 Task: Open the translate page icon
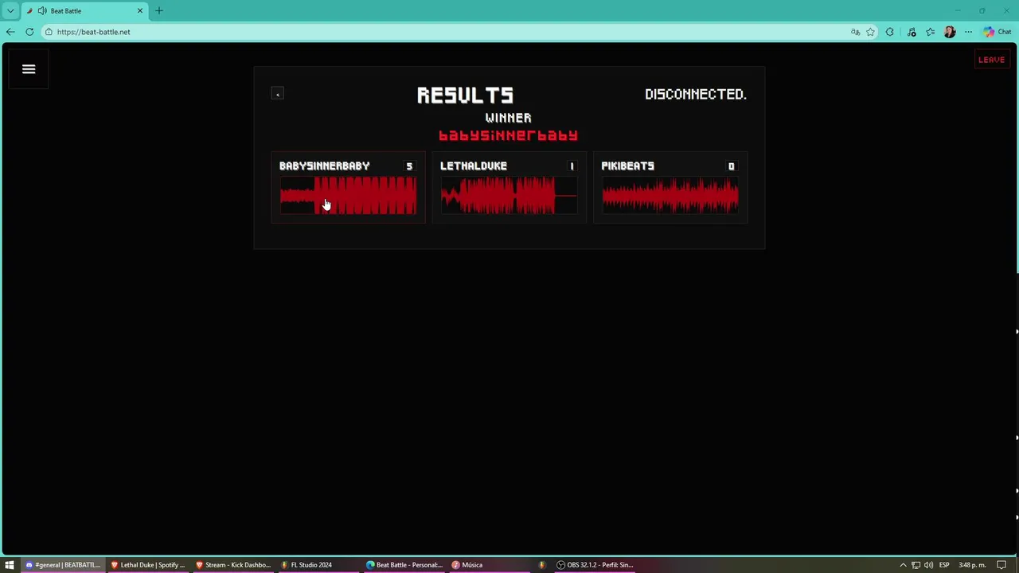pyautogui.click(x=855, y=32)
